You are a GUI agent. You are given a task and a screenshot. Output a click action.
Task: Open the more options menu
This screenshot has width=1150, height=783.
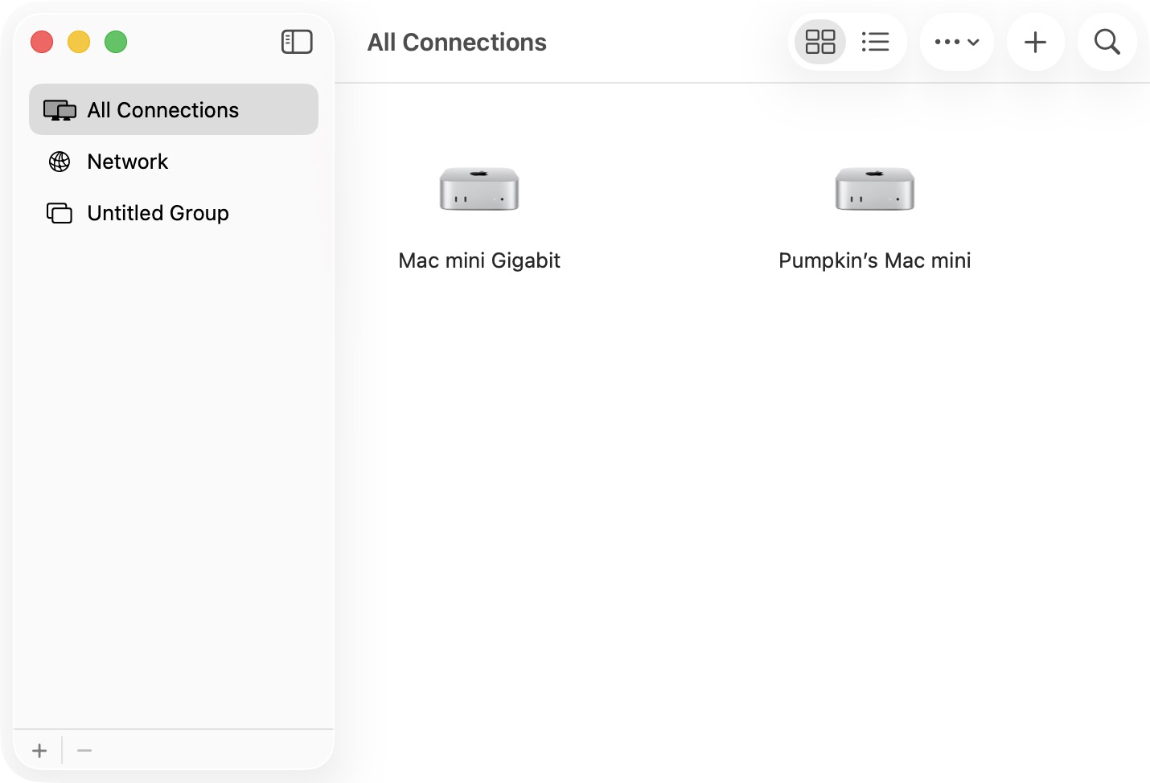click(x=948, y=42)
